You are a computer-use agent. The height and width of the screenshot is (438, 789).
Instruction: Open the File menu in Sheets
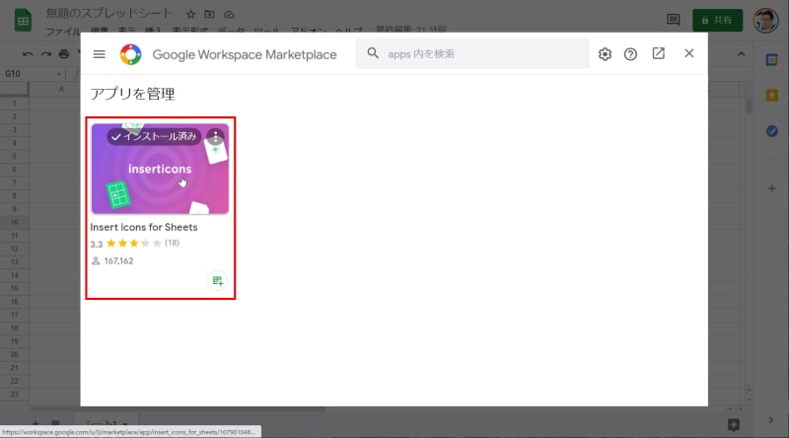[x=63, y=32]
